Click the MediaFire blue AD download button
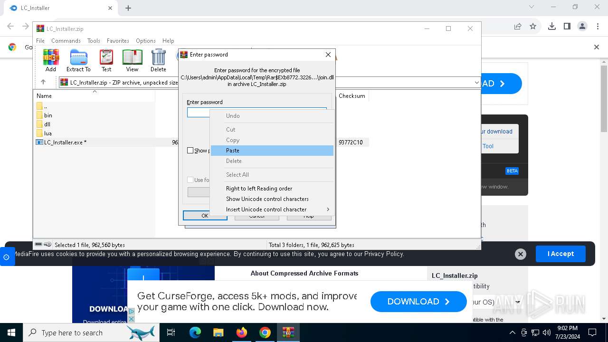Viewport: 608px width, 342px height. [x=501, y=84]
